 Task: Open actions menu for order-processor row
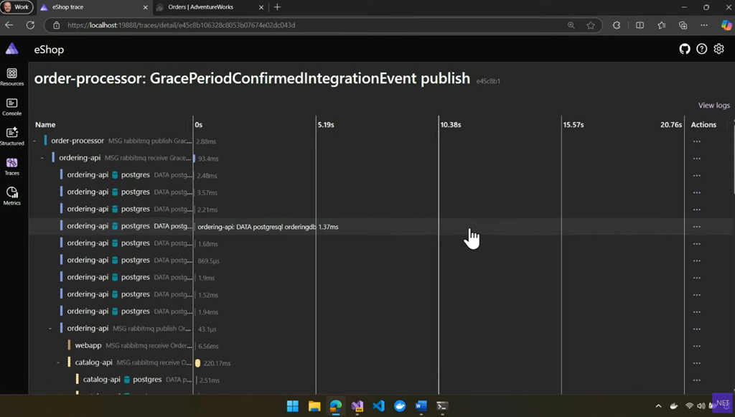pos(696,141)
